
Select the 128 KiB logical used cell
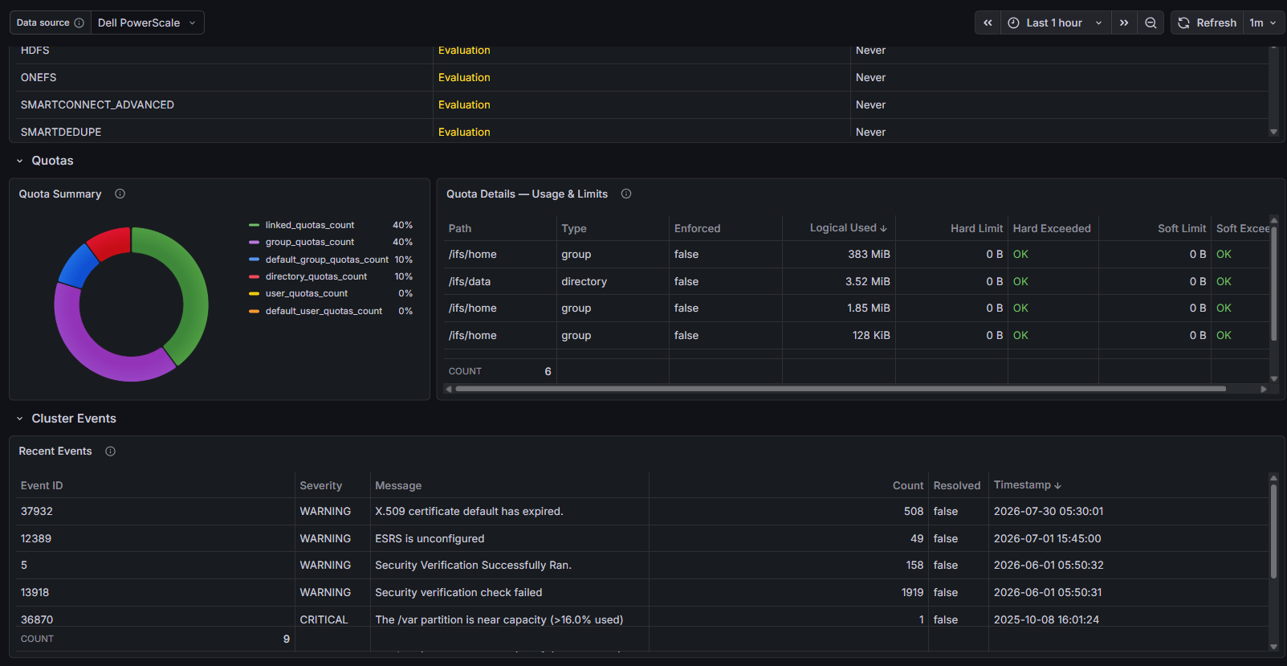[x=839, y=335]
